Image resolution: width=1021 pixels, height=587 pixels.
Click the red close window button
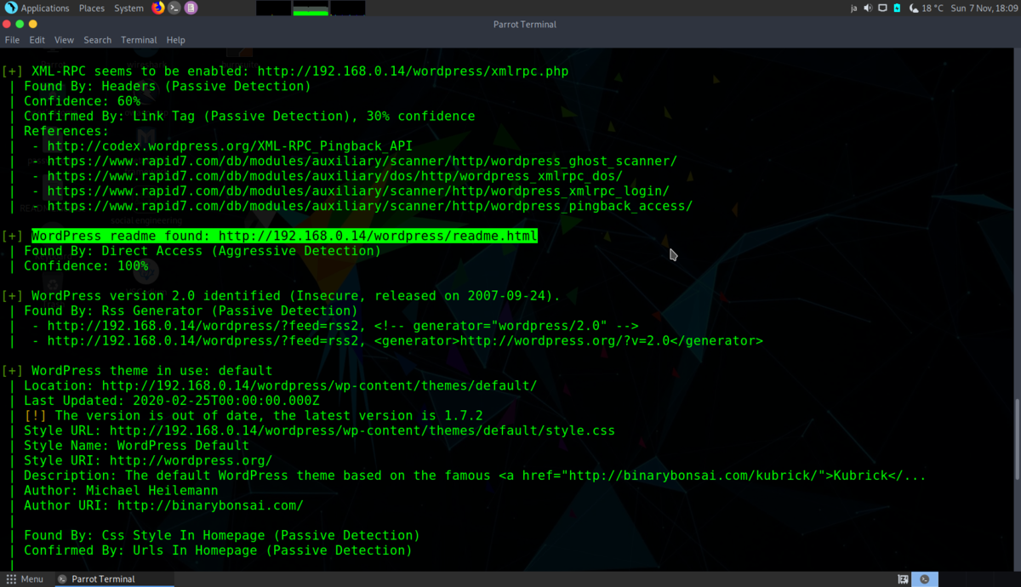click(7, 24)
